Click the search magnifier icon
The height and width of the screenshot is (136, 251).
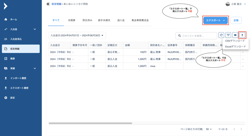coord(179,35)
